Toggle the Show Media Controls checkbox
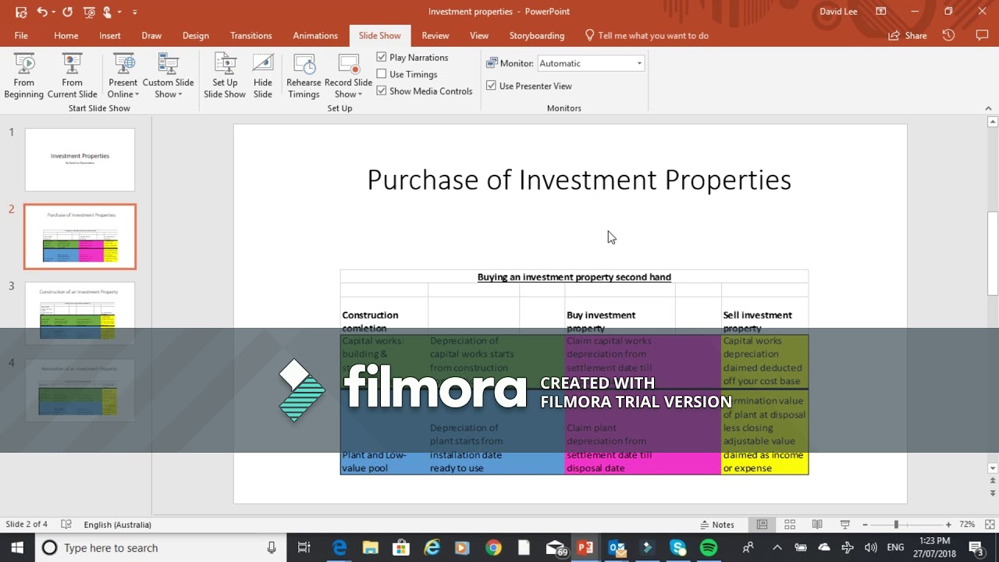The image size is (999, 562). (x=382, y=91)
